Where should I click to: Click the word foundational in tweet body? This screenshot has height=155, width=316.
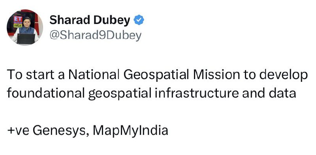click(x=46, y=93)
